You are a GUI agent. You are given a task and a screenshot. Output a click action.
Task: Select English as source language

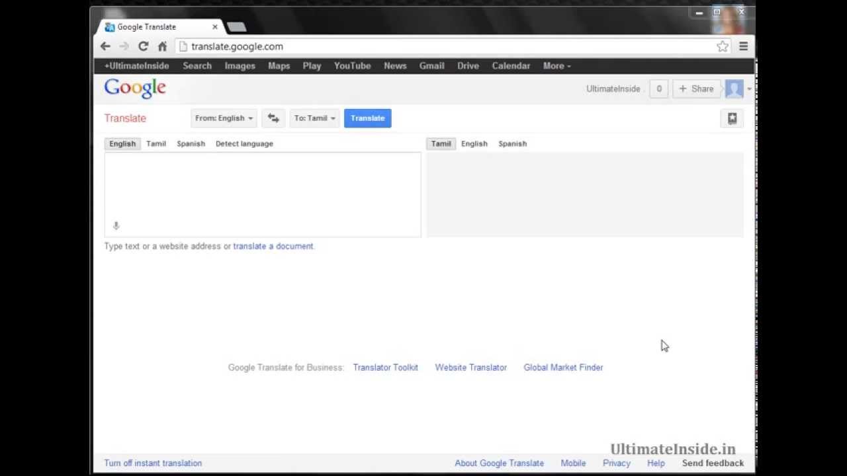[122, 143]
